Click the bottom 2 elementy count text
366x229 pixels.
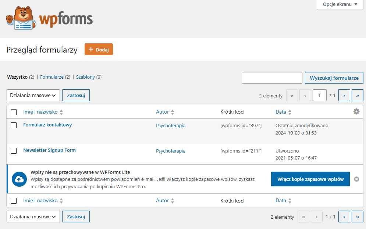point(283,217)
